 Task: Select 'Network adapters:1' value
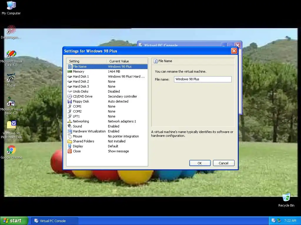pyautogui.click(x=122, y=121)
